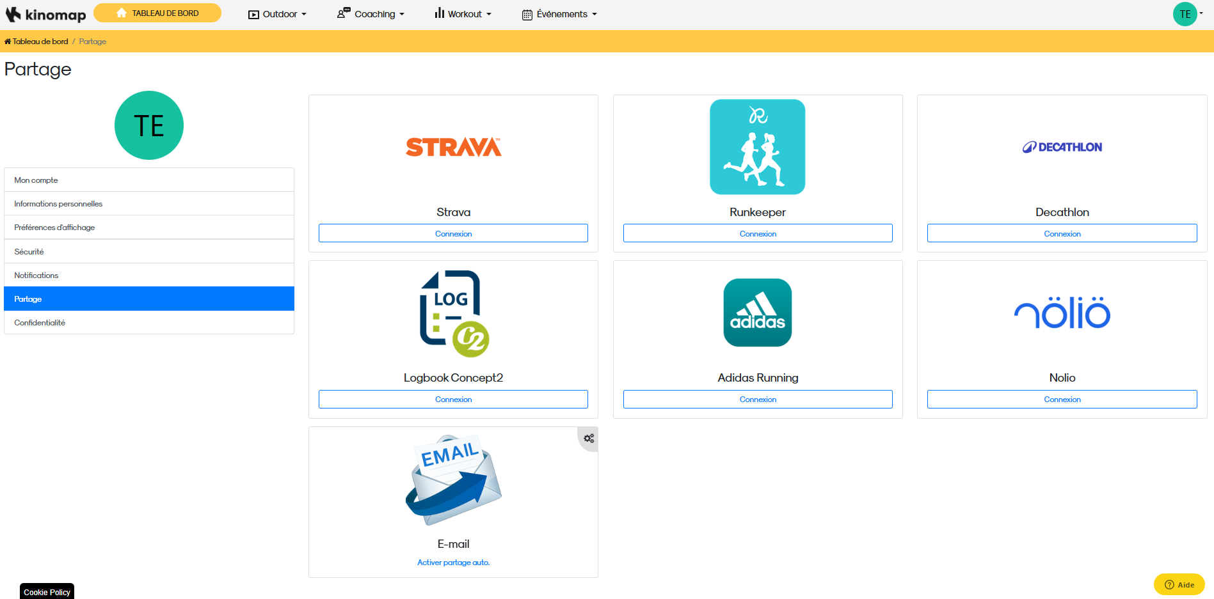Viewport: 1214px width, 599px height.
Task: Click the Decathlon card title text
Action: [x=1062, y=212]
